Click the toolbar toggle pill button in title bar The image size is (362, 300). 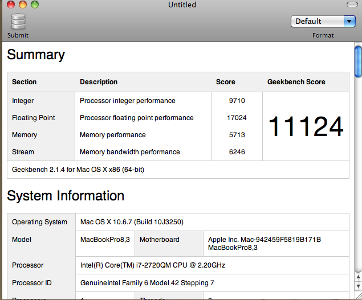(352, 5)
